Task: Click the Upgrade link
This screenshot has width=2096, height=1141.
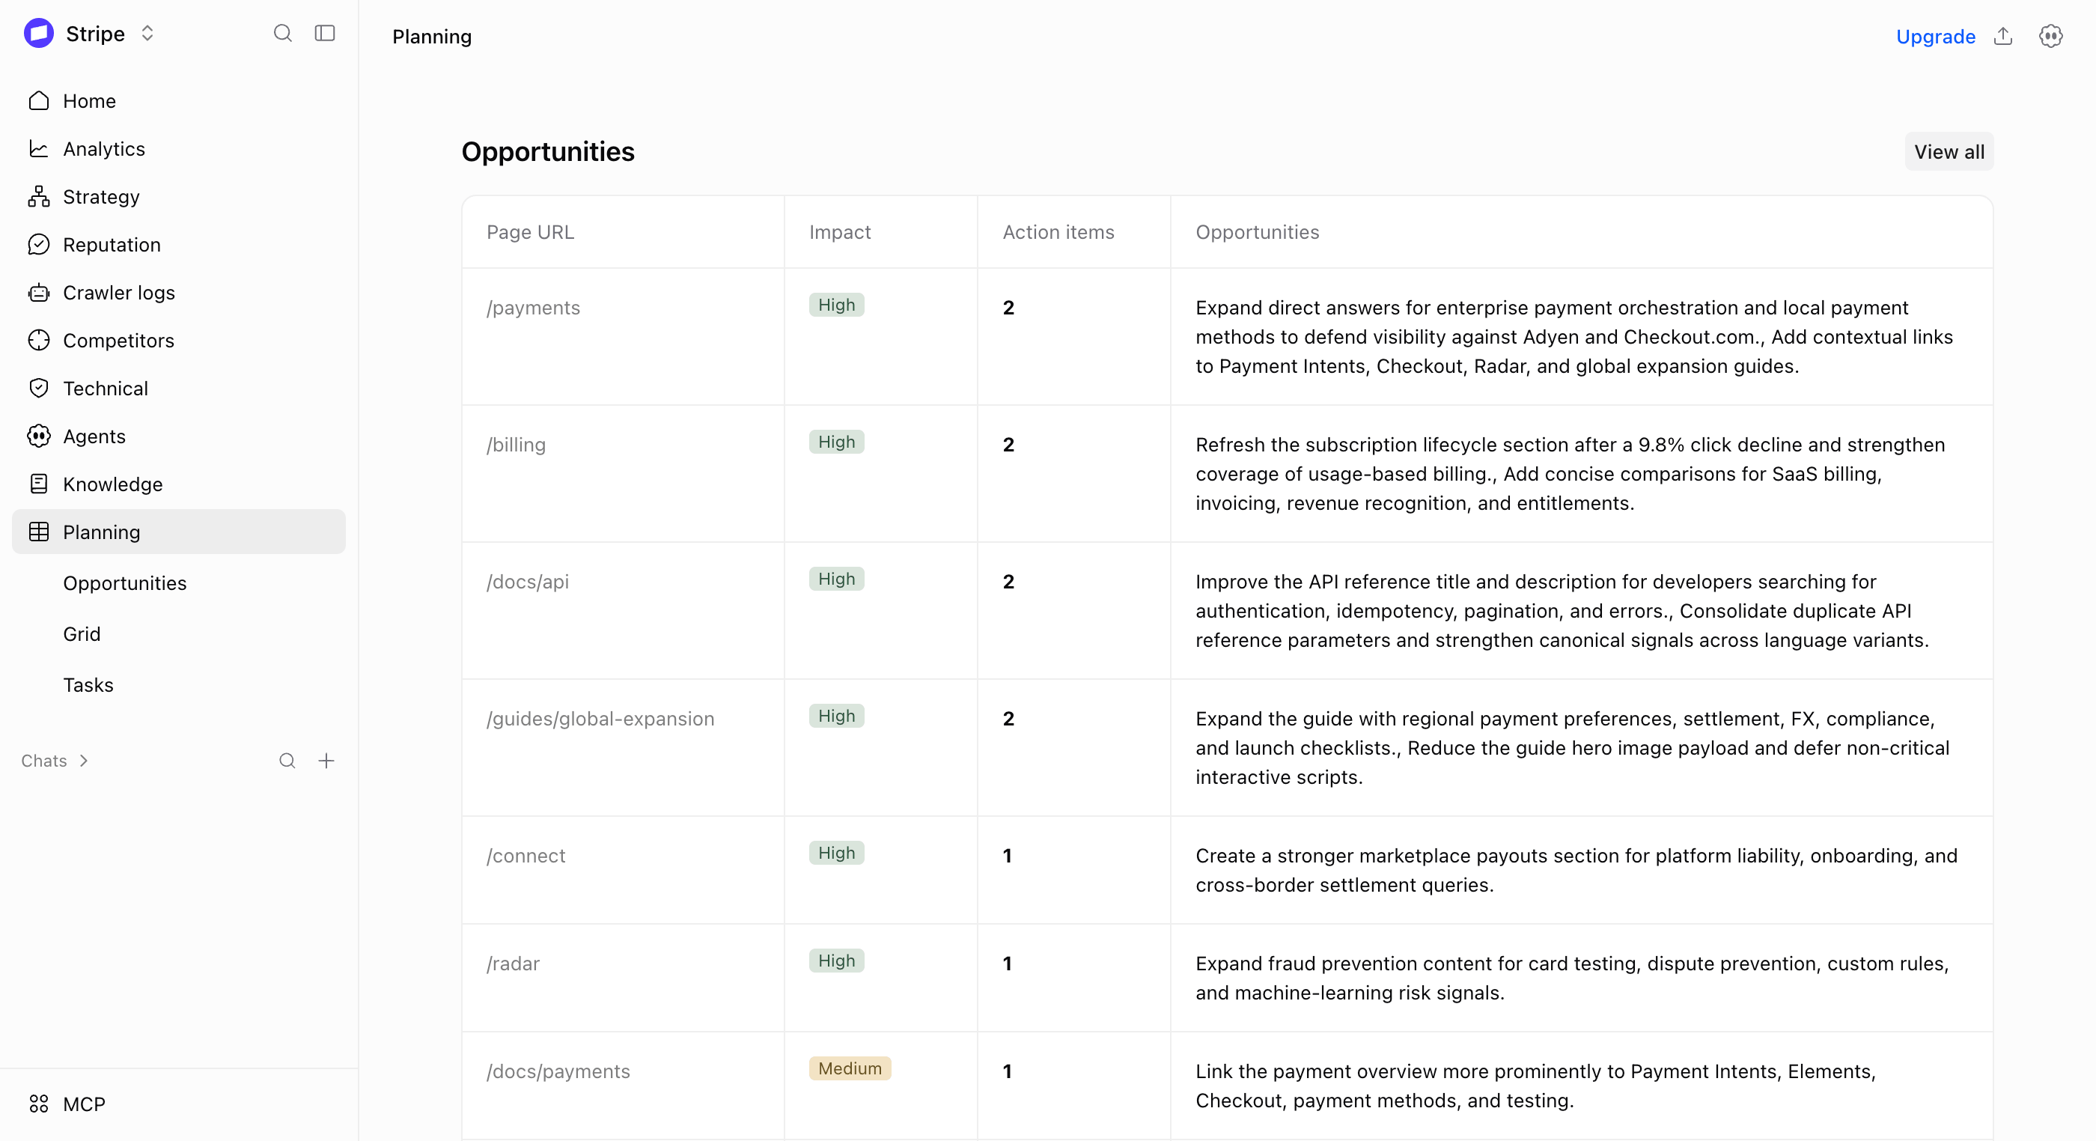Action: pyautogui.click(x=1936, y=37)
